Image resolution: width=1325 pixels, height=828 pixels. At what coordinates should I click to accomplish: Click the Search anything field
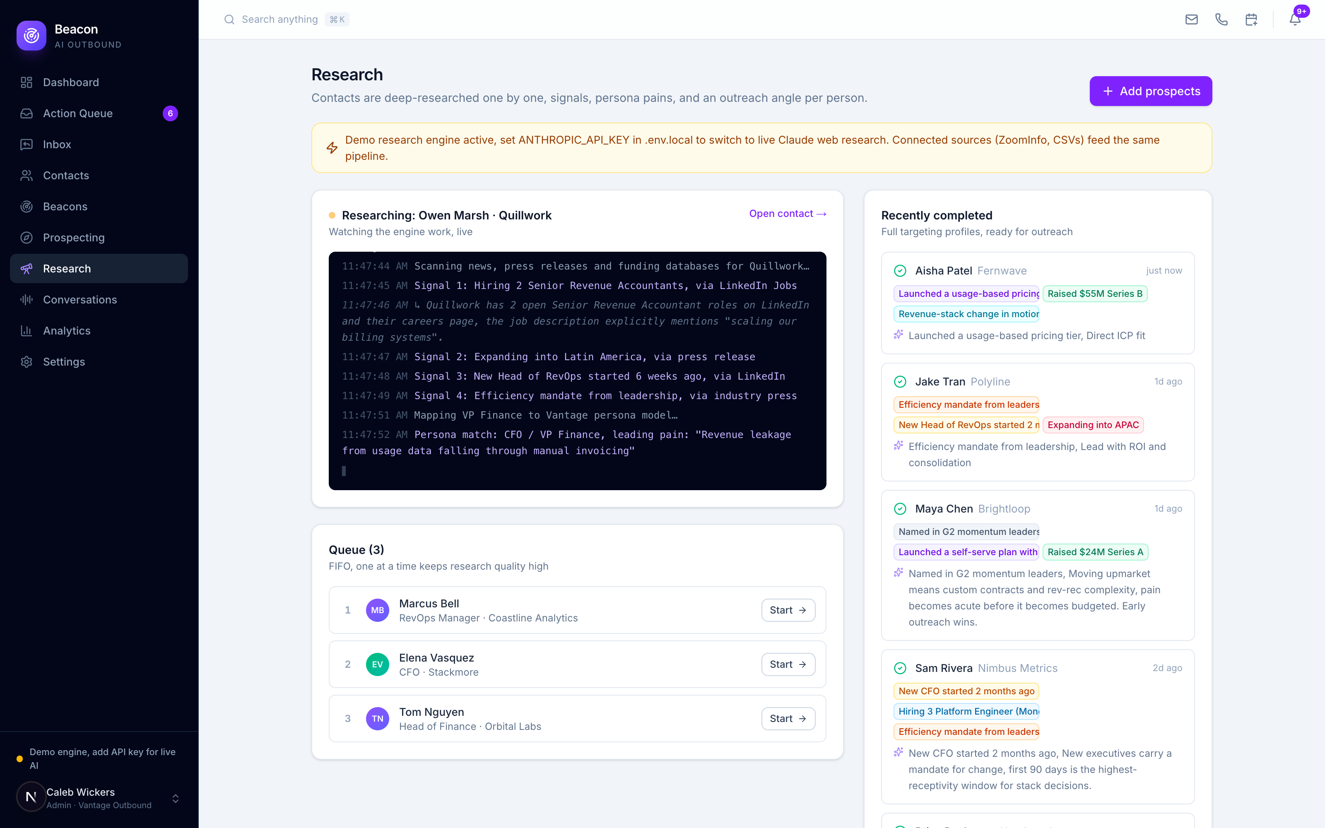pos(287,20)
